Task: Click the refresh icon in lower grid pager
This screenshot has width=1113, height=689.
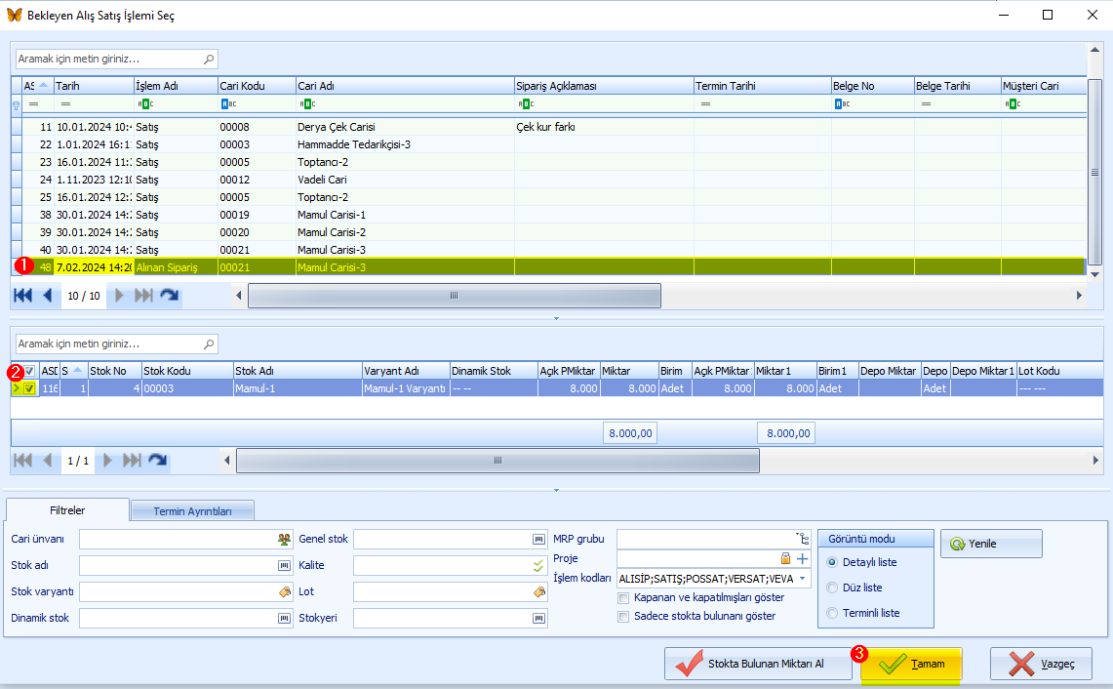Action: point(158,461)
